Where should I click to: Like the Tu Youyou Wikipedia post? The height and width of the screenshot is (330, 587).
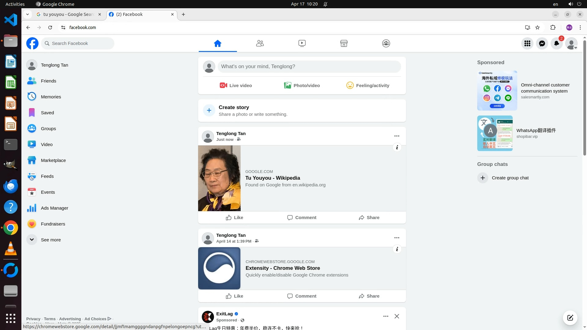(x=234, y=218)
